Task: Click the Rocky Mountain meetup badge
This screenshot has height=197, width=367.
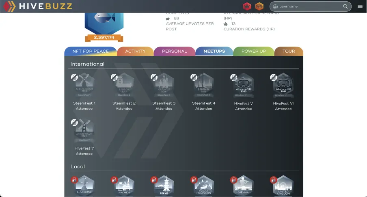Action: (x=204, y=185)
